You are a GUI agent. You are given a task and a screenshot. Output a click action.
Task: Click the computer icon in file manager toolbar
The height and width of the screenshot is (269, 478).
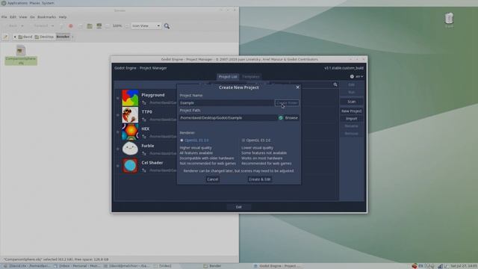99,26
